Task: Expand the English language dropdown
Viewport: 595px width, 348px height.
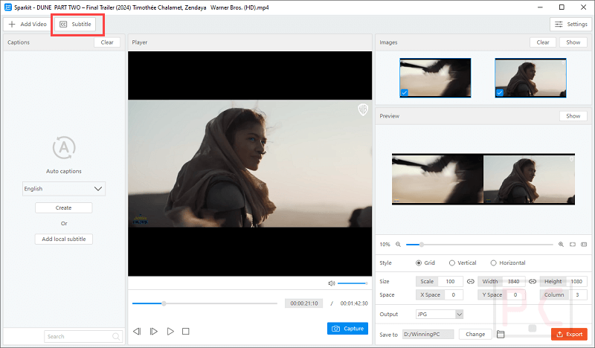Action: [64, 189]
